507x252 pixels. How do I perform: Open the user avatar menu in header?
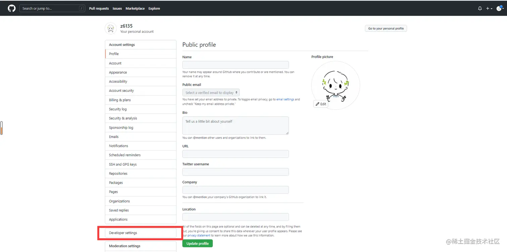click(500, 8)
